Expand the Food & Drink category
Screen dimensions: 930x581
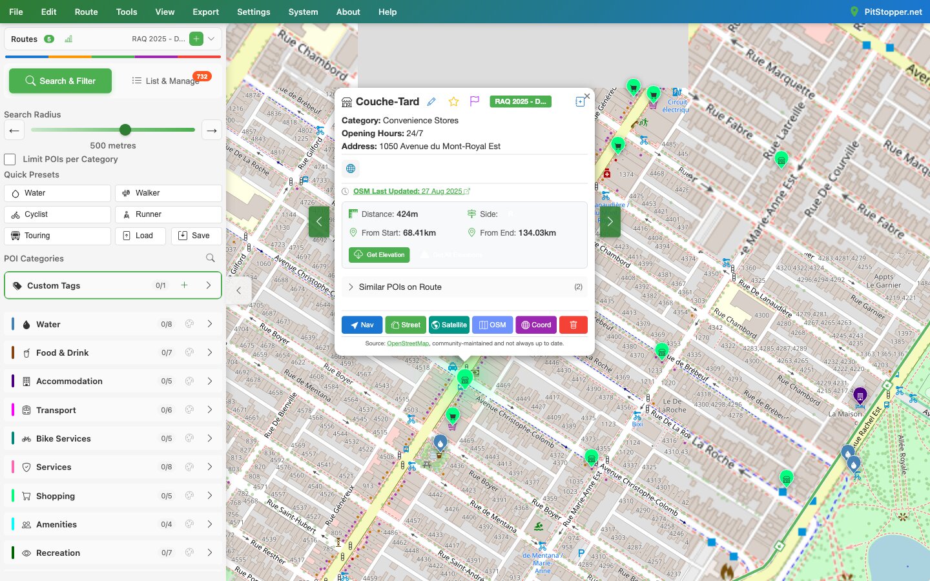click(x=210, y=352)
